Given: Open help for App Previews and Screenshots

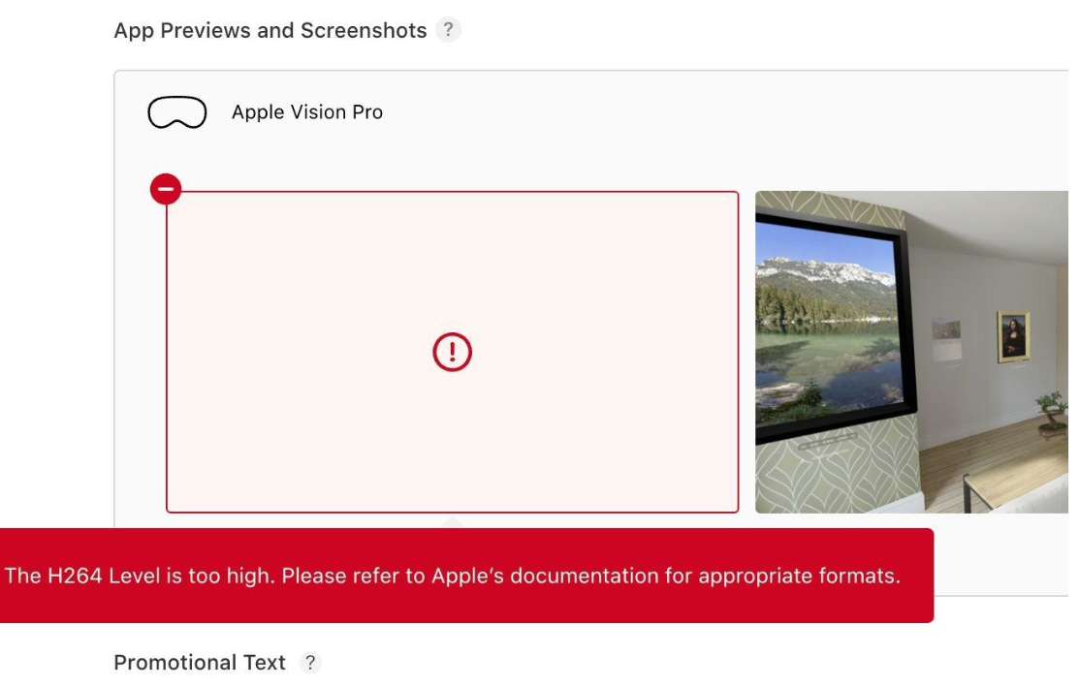Looking at the screenshot, I should 448,30.
